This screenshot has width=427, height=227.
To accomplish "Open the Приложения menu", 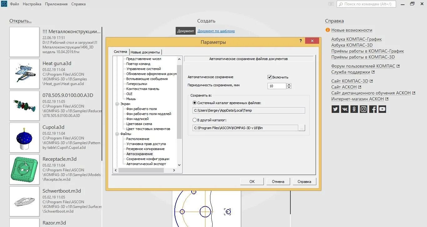I will coord(56,4).
